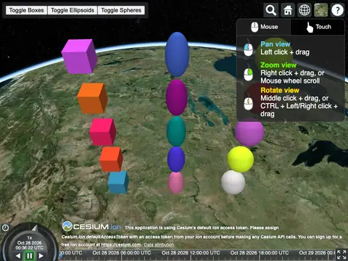The image size is (348, 261).
Task: Click the Zoom view mouse icon
Action: coord(248,72)
